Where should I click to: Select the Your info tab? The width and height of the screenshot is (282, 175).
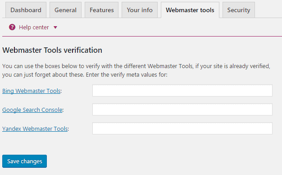[x=140, y=10]
